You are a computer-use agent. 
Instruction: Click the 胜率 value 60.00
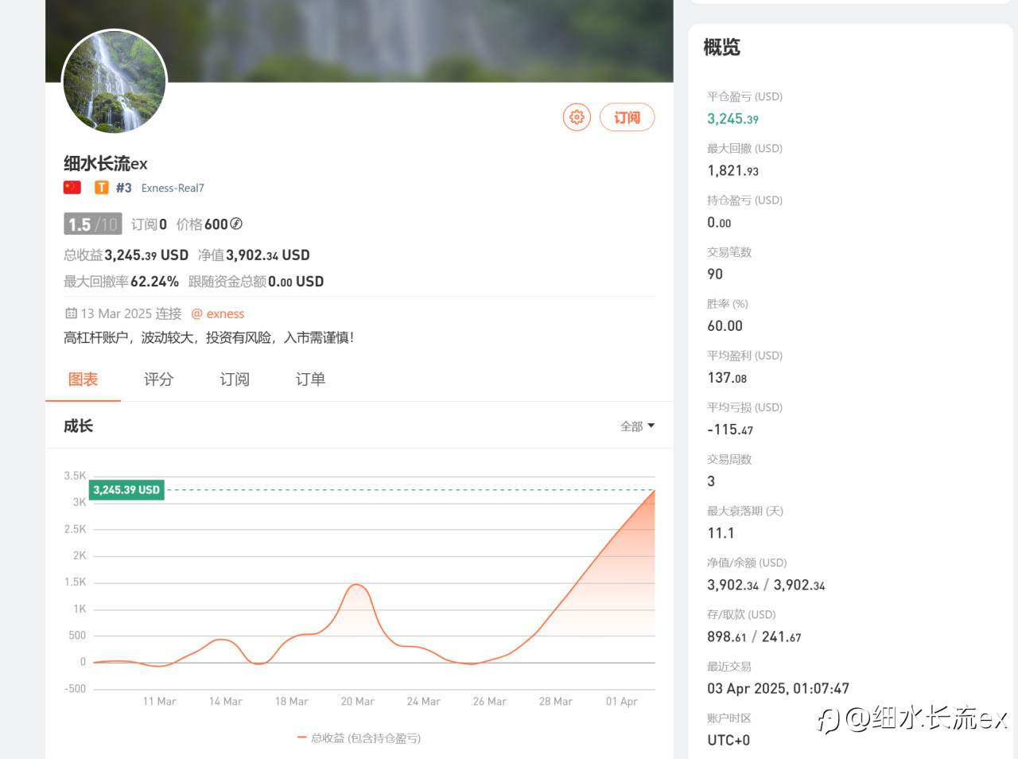coord(725,325)
